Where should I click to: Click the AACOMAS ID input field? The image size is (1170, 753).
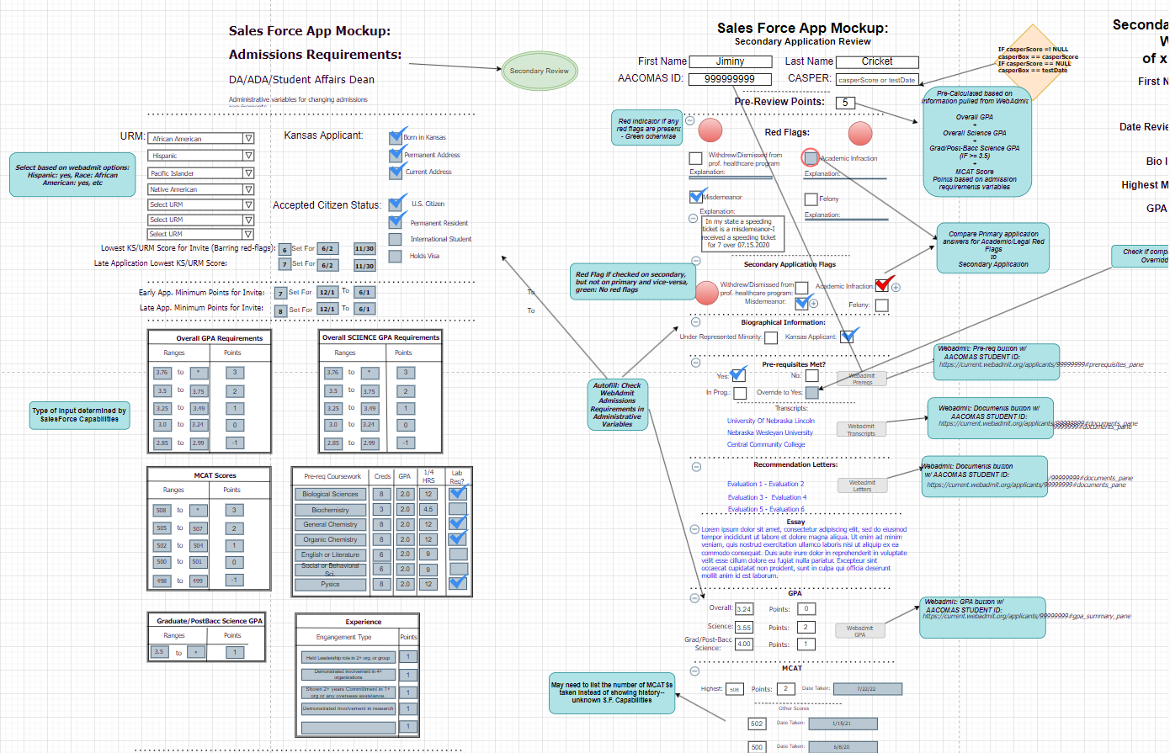pos(731,78)
